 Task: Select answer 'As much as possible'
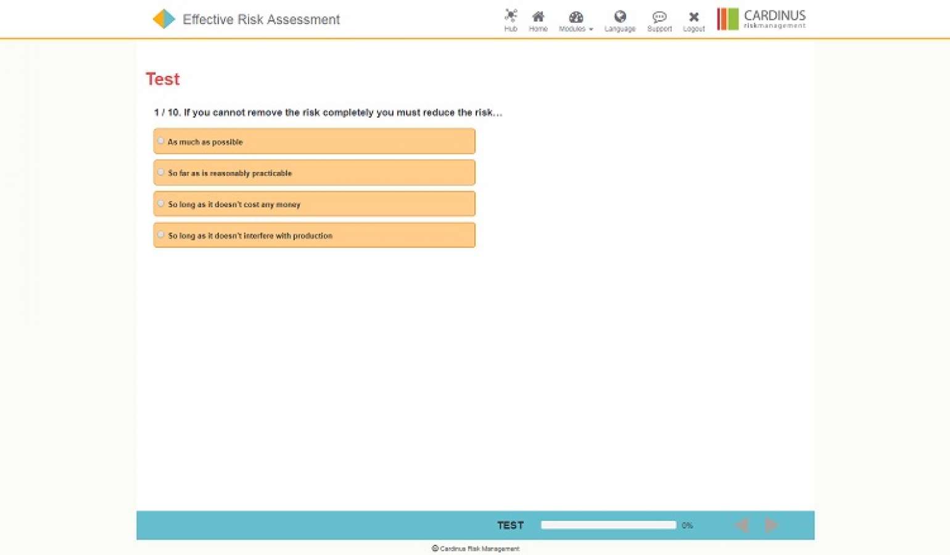tap(314, 141)
